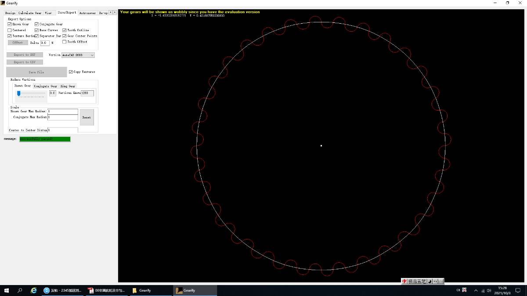Open the IME soft keyboard icon

(440, 282)
